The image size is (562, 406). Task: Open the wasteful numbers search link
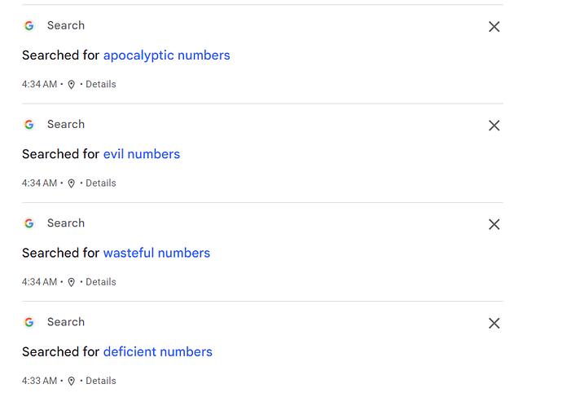pos(156,253)
